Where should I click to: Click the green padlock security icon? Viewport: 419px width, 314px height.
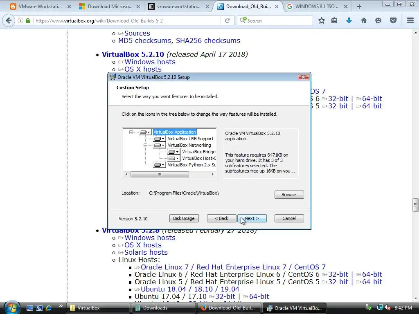pos(28,20)
